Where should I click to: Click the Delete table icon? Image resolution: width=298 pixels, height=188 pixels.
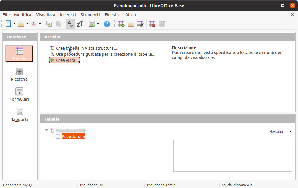[x=152, y=24]
